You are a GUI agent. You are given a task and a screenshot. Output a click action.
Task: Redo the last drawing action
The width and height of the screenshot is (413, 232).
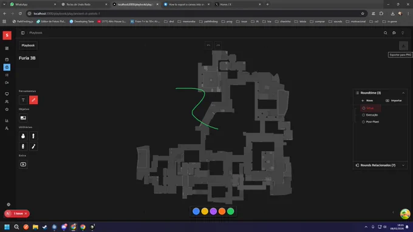tap(218, 45)
